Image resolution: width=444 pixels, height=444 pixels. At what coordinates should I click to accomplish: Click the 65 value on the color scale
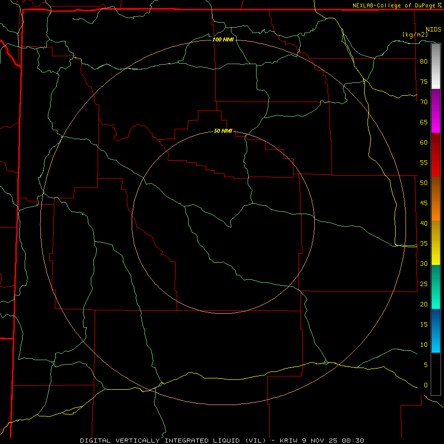(x=424, y=122)
